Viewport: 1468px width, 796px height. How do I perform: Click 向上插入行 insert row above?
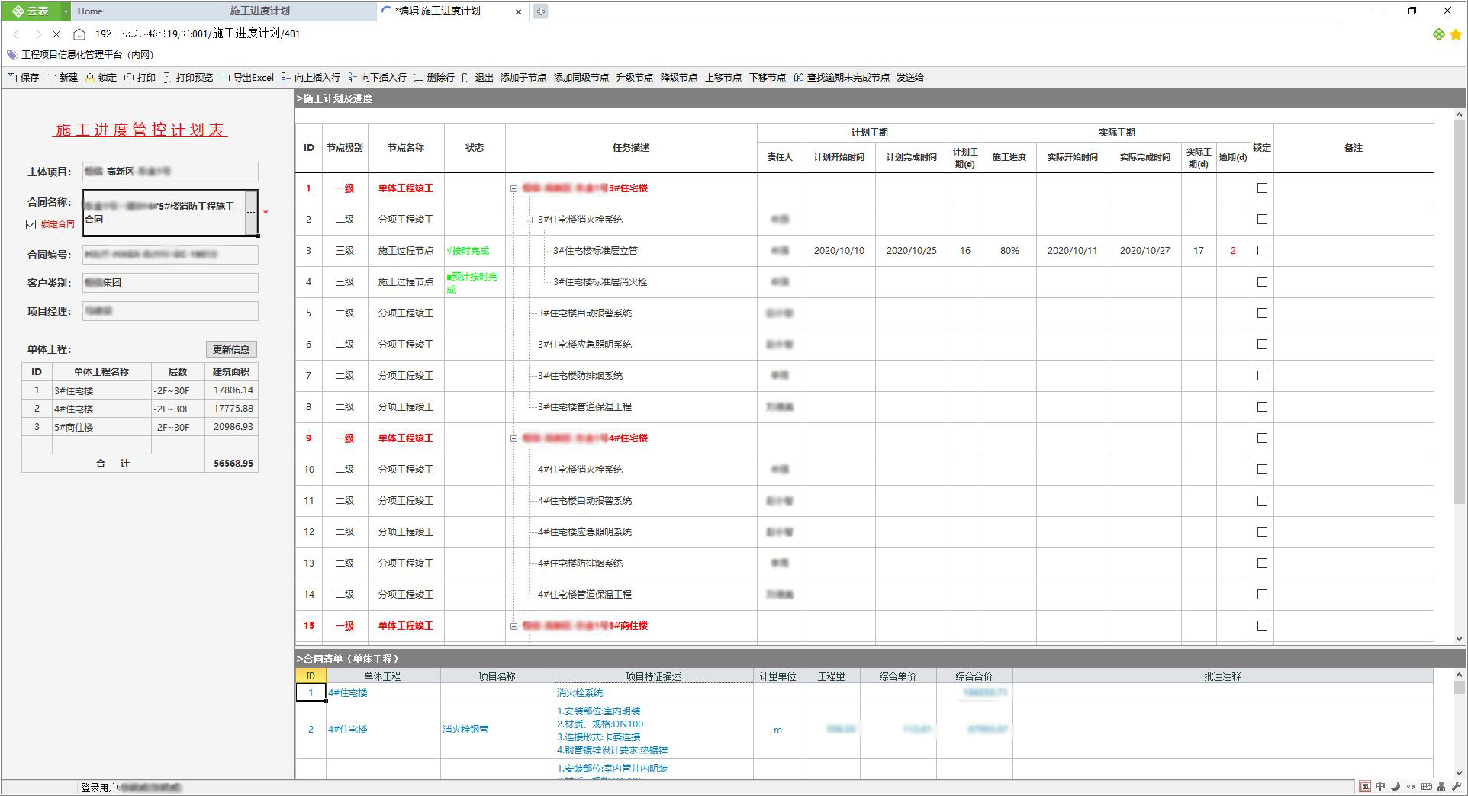pyautogui.click(x=311, y=78)
